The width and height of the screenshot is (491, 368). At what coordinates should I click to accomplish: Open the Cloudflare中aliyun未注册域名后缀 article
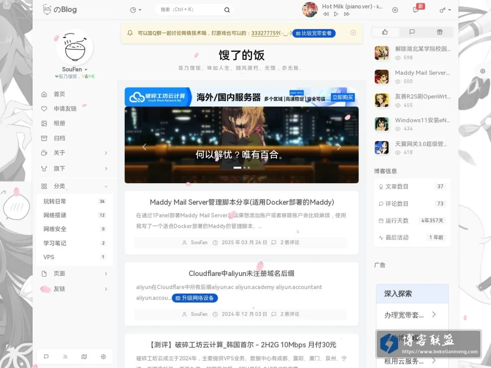241,274
